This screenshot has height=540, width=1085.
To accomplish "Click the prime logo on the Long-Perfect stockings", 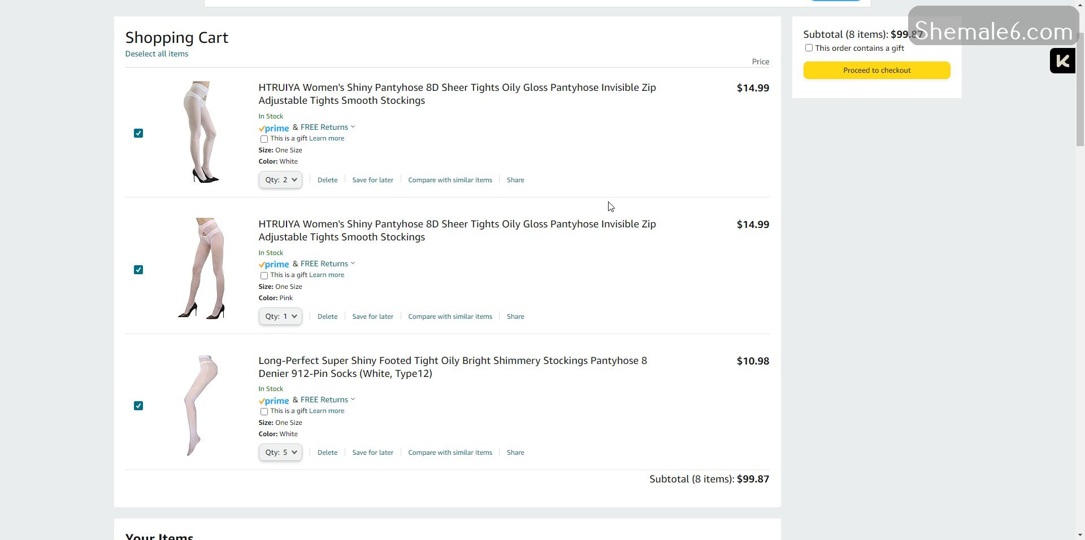I will click(x=274, y=401).
